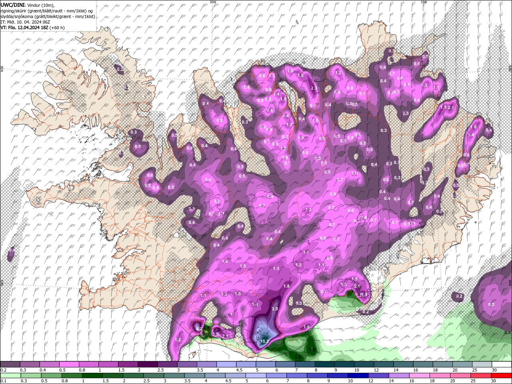This screenshot has height=384, width=512.
Task: Click the snow legend swatch labeled 1
Action: click(108, 364)
